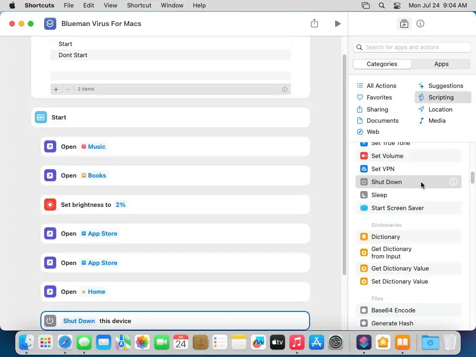Choose Favorites category
Viewport: 476px width, 357px height.
tap(374, 98)
